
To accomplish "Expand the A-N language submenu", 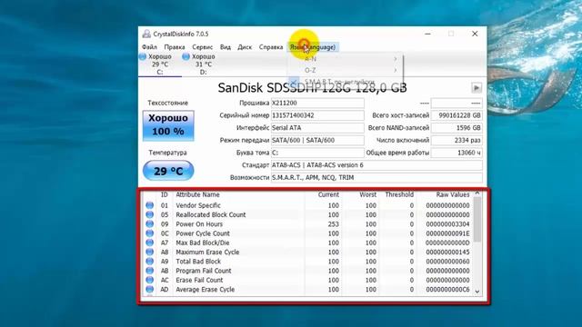I will [346, 58].
